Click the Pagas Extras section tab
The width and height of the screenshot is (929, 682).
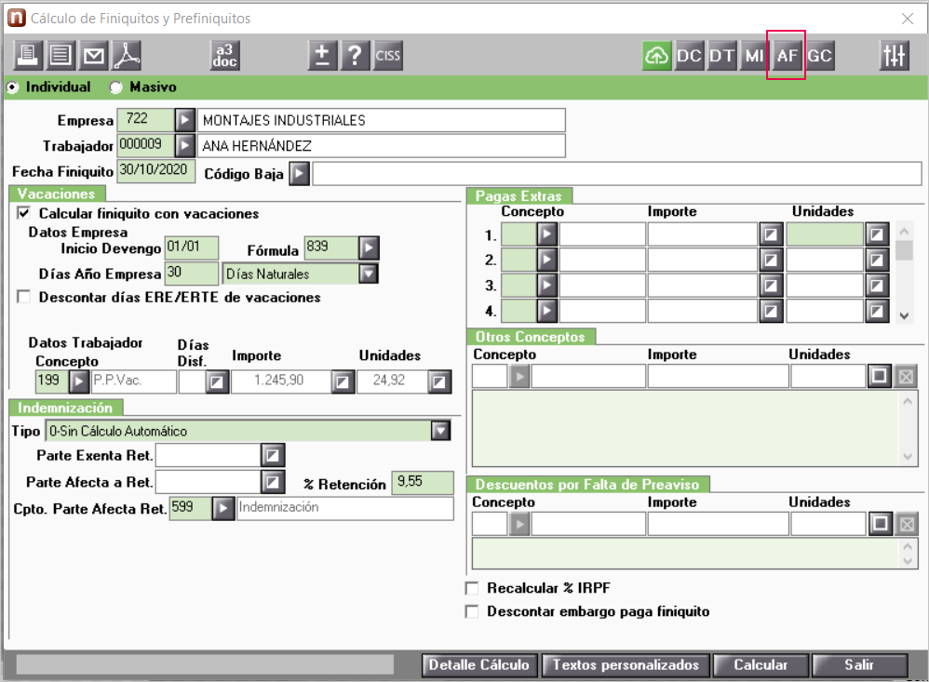[x=519, y=196]
